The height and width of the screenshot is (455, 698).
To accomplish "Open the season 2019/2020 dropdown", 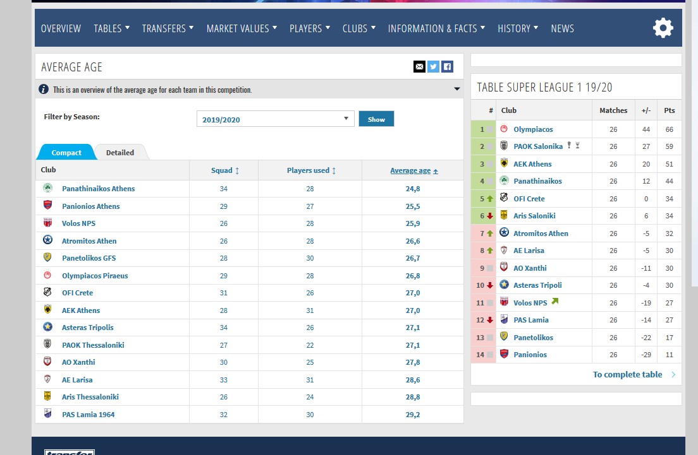I will [275, 119].
